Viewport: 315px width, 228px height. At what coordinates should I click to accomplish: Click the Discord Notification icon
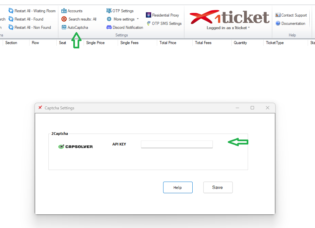pyautogui.click(x=109, y=28)
